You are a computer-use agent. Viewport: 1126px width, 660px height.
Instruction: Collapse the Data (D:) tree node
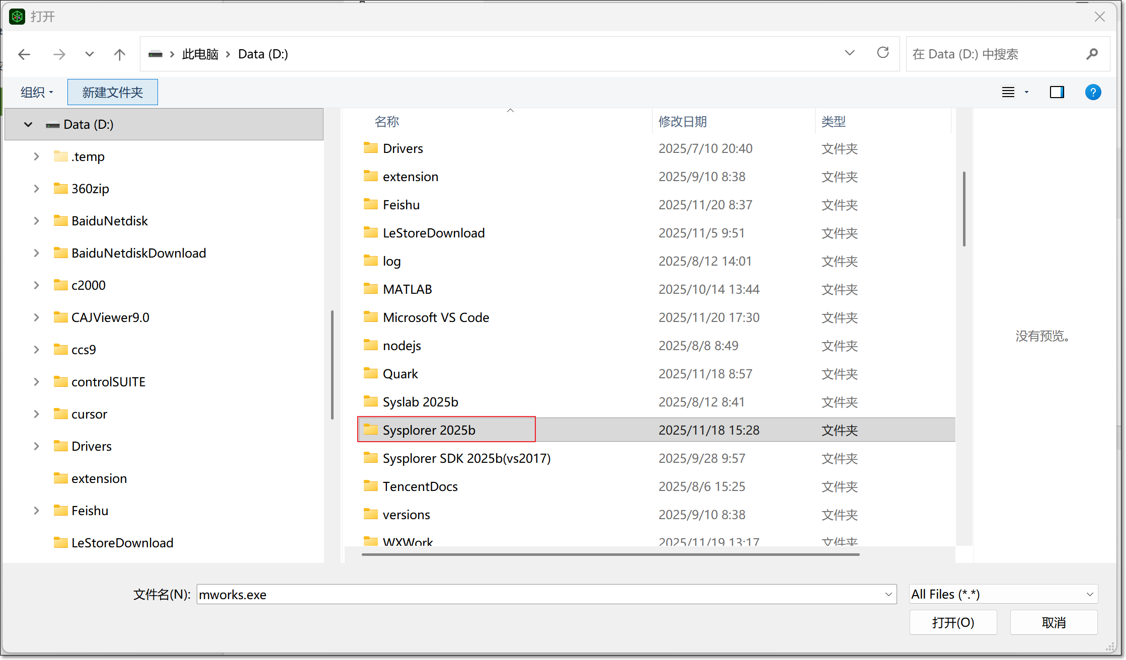28,124
